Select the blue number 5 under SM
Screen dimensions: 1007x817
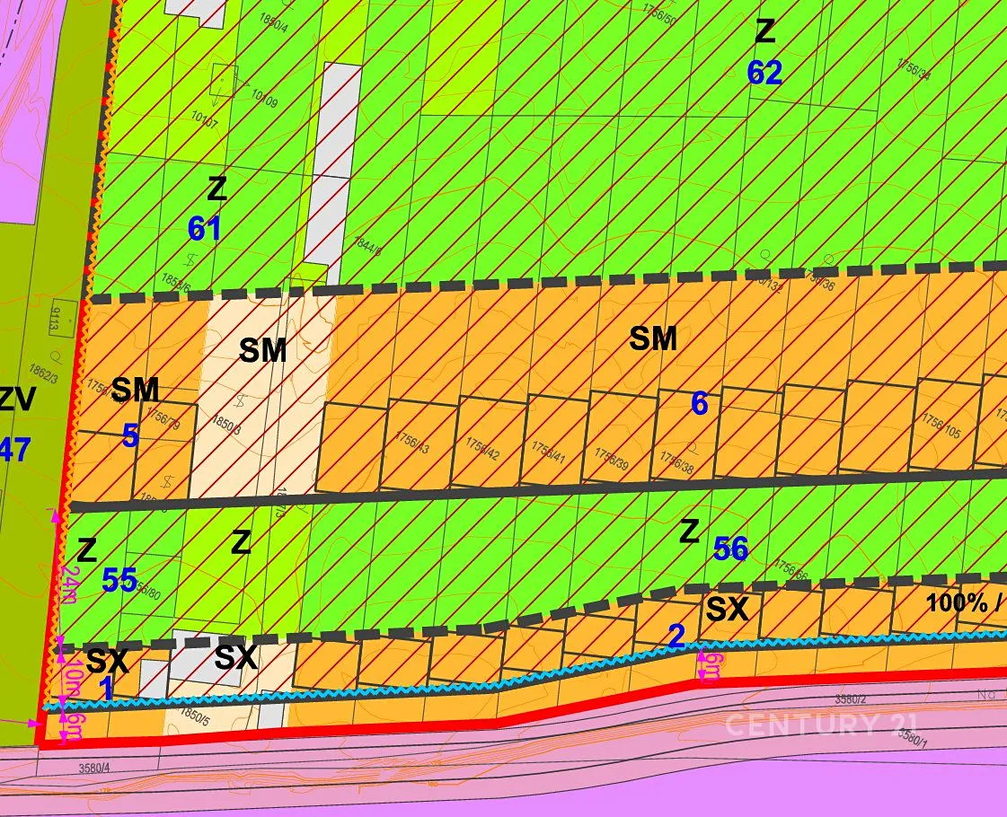130,436
